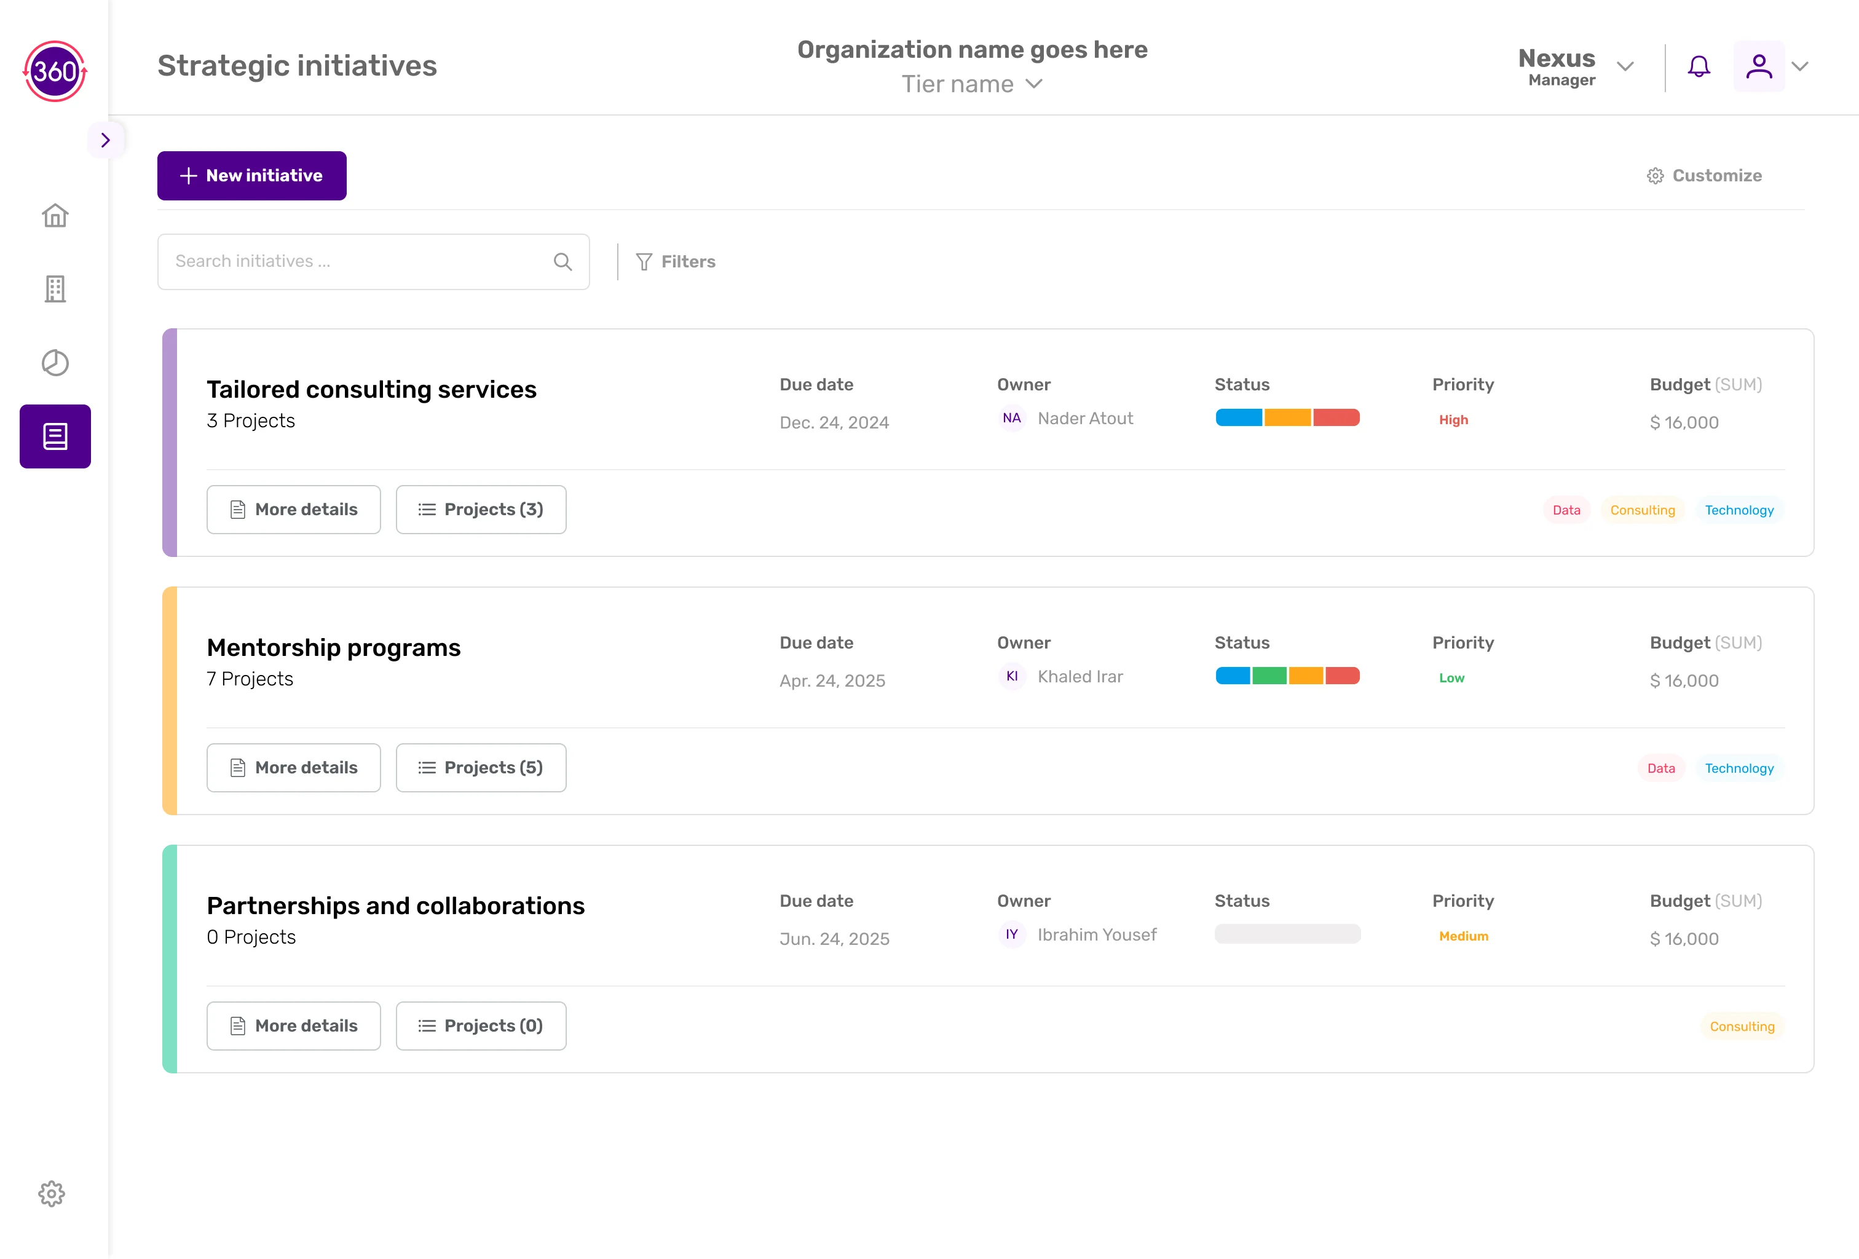Open the pie chart analytics sidebar icon

click(55, 363)
